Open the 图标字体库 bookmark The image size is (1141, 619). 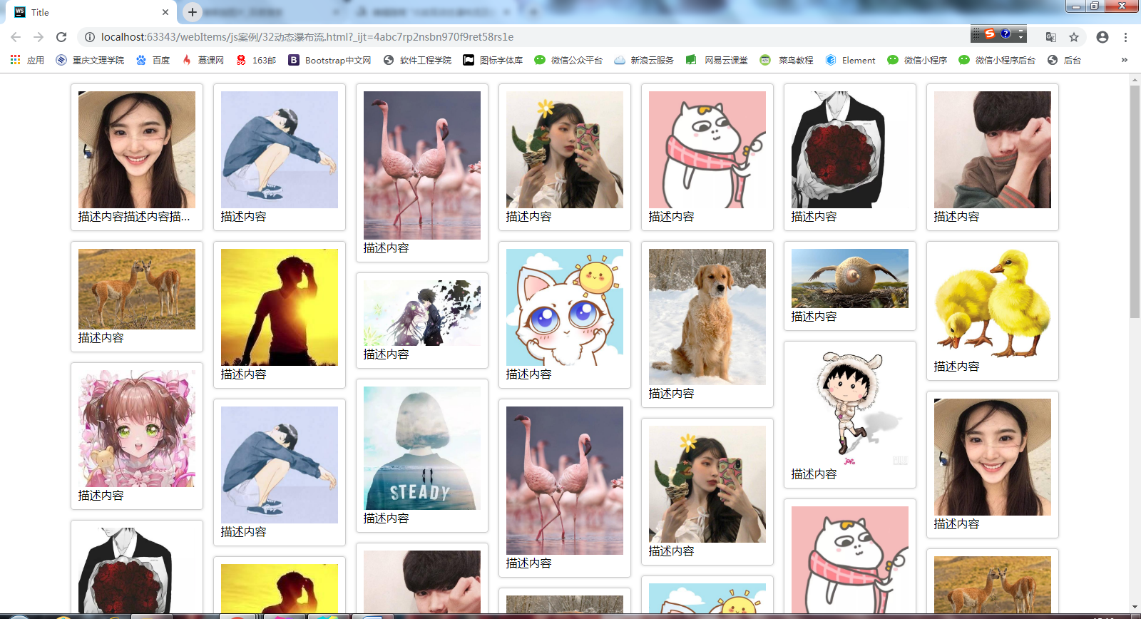tap(493, 61)
